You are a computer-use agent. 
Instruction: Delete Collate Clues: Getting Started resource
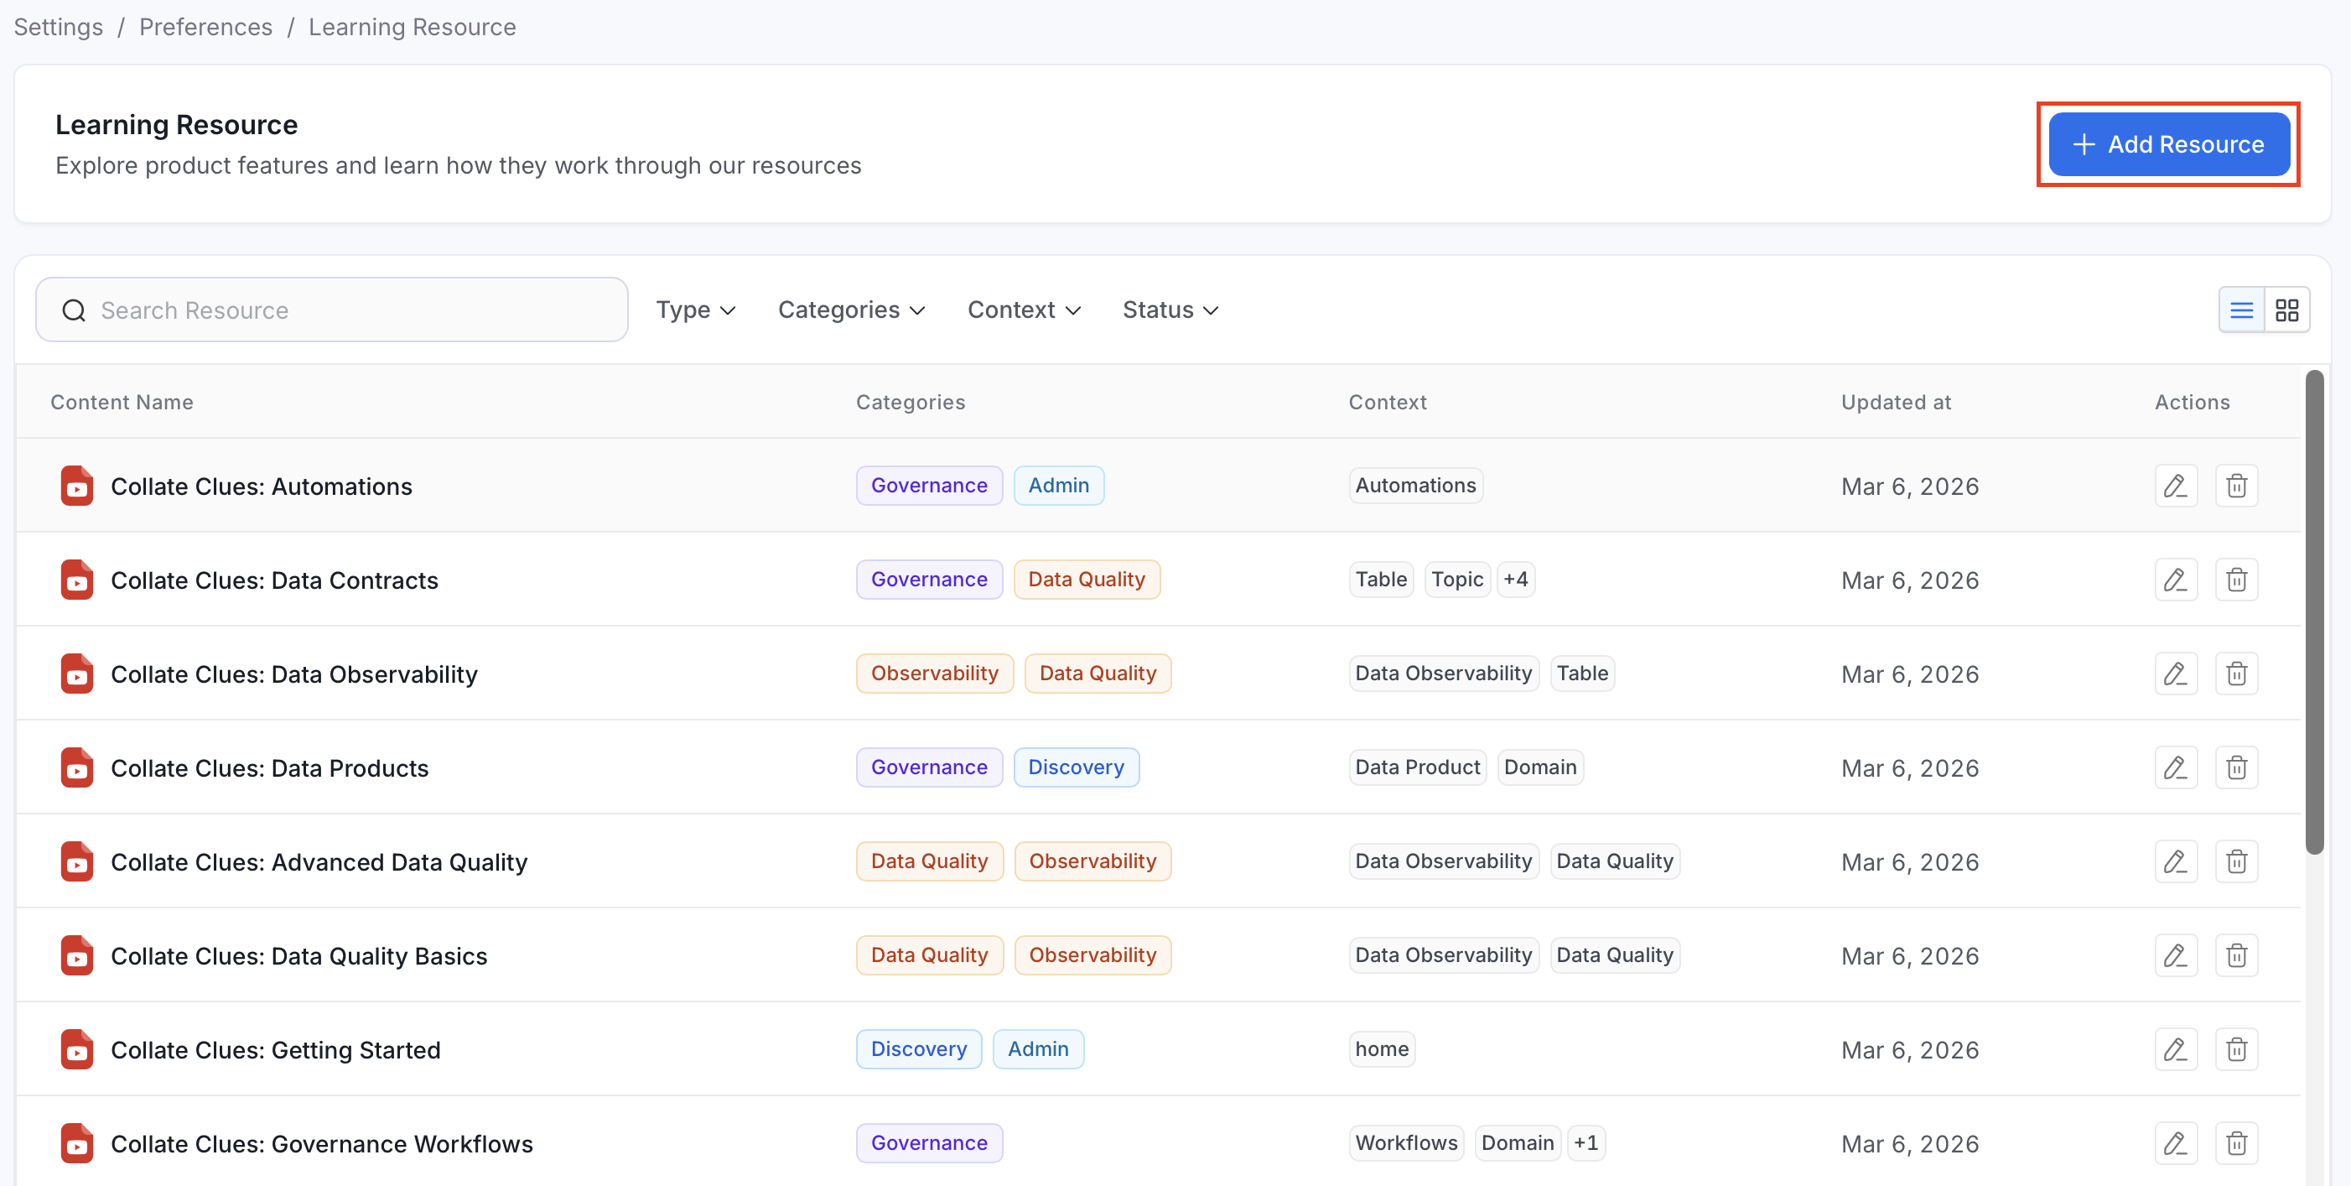click(2236, 1050)
